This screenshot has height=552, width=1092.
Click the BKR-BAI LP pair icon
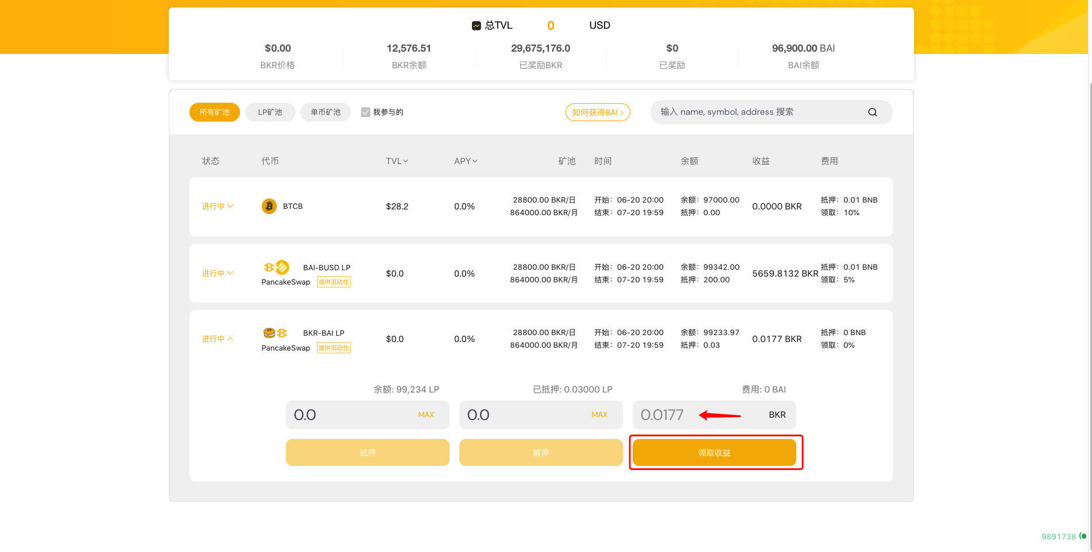[x=275, y=333]
